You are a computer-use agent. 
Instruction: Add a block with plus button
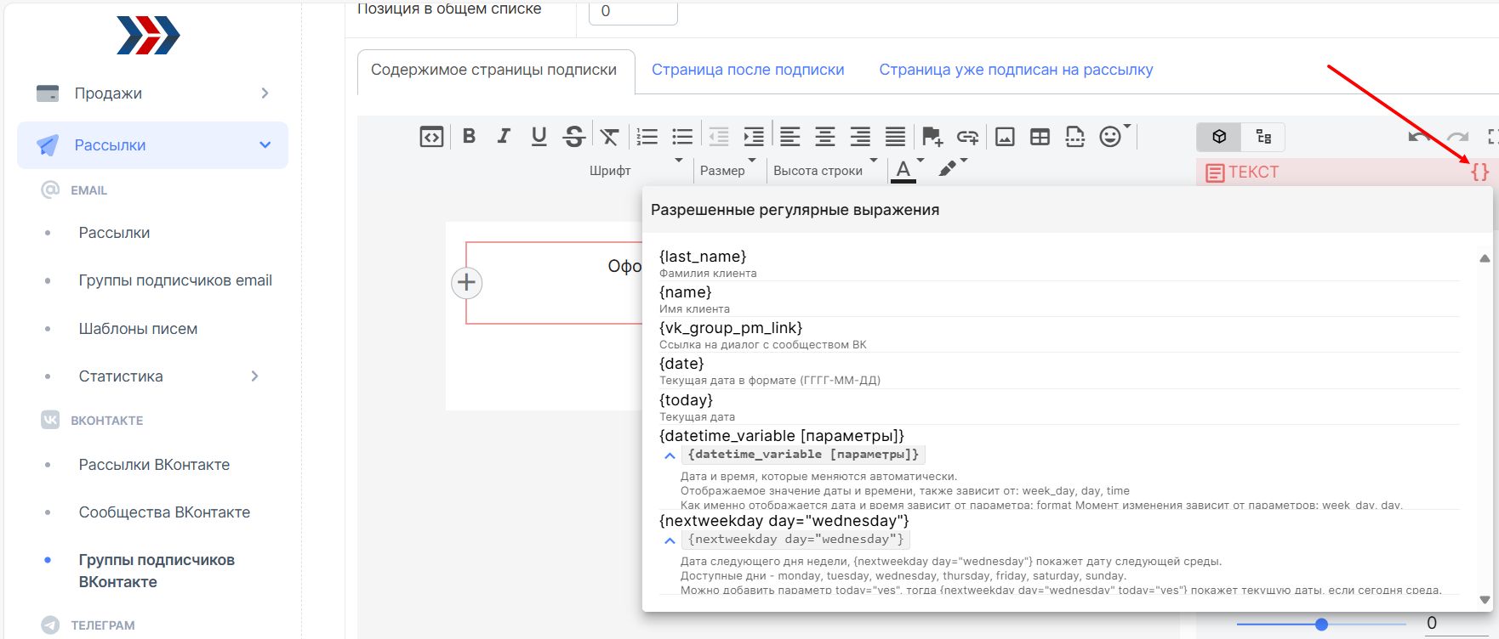pyautogui.click(x=466, y=282)
